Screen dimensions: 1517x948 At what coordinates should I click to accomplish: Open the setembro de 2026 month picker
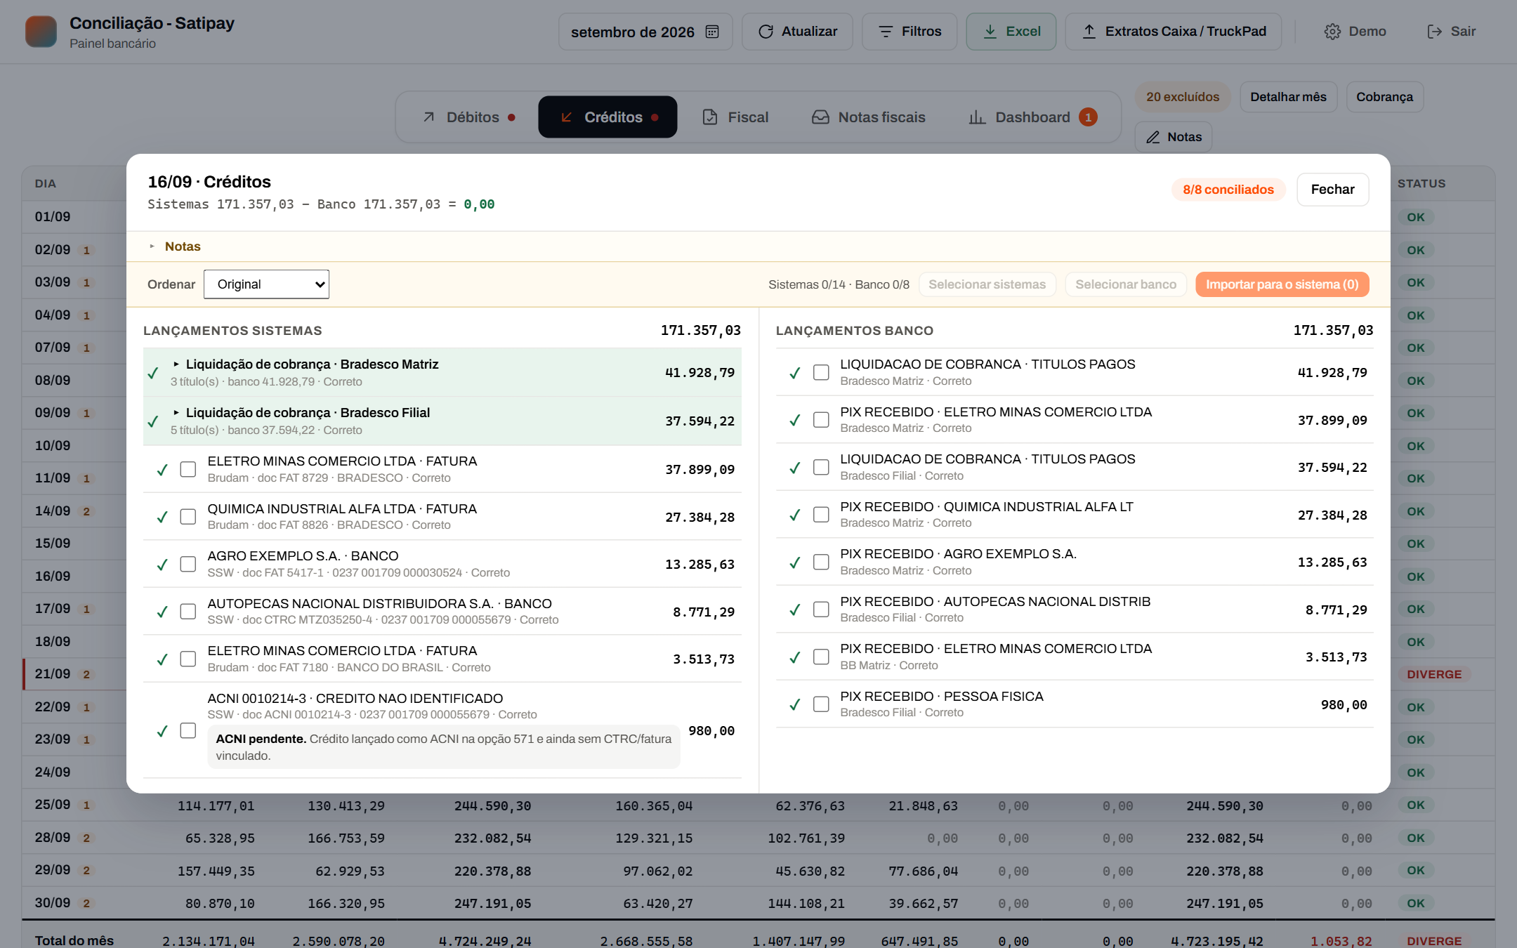[x=645, y=32]
